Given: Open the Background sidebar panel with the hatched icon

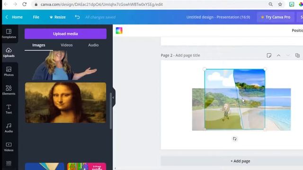Looking at the screenshot, I should click(9, 163).
